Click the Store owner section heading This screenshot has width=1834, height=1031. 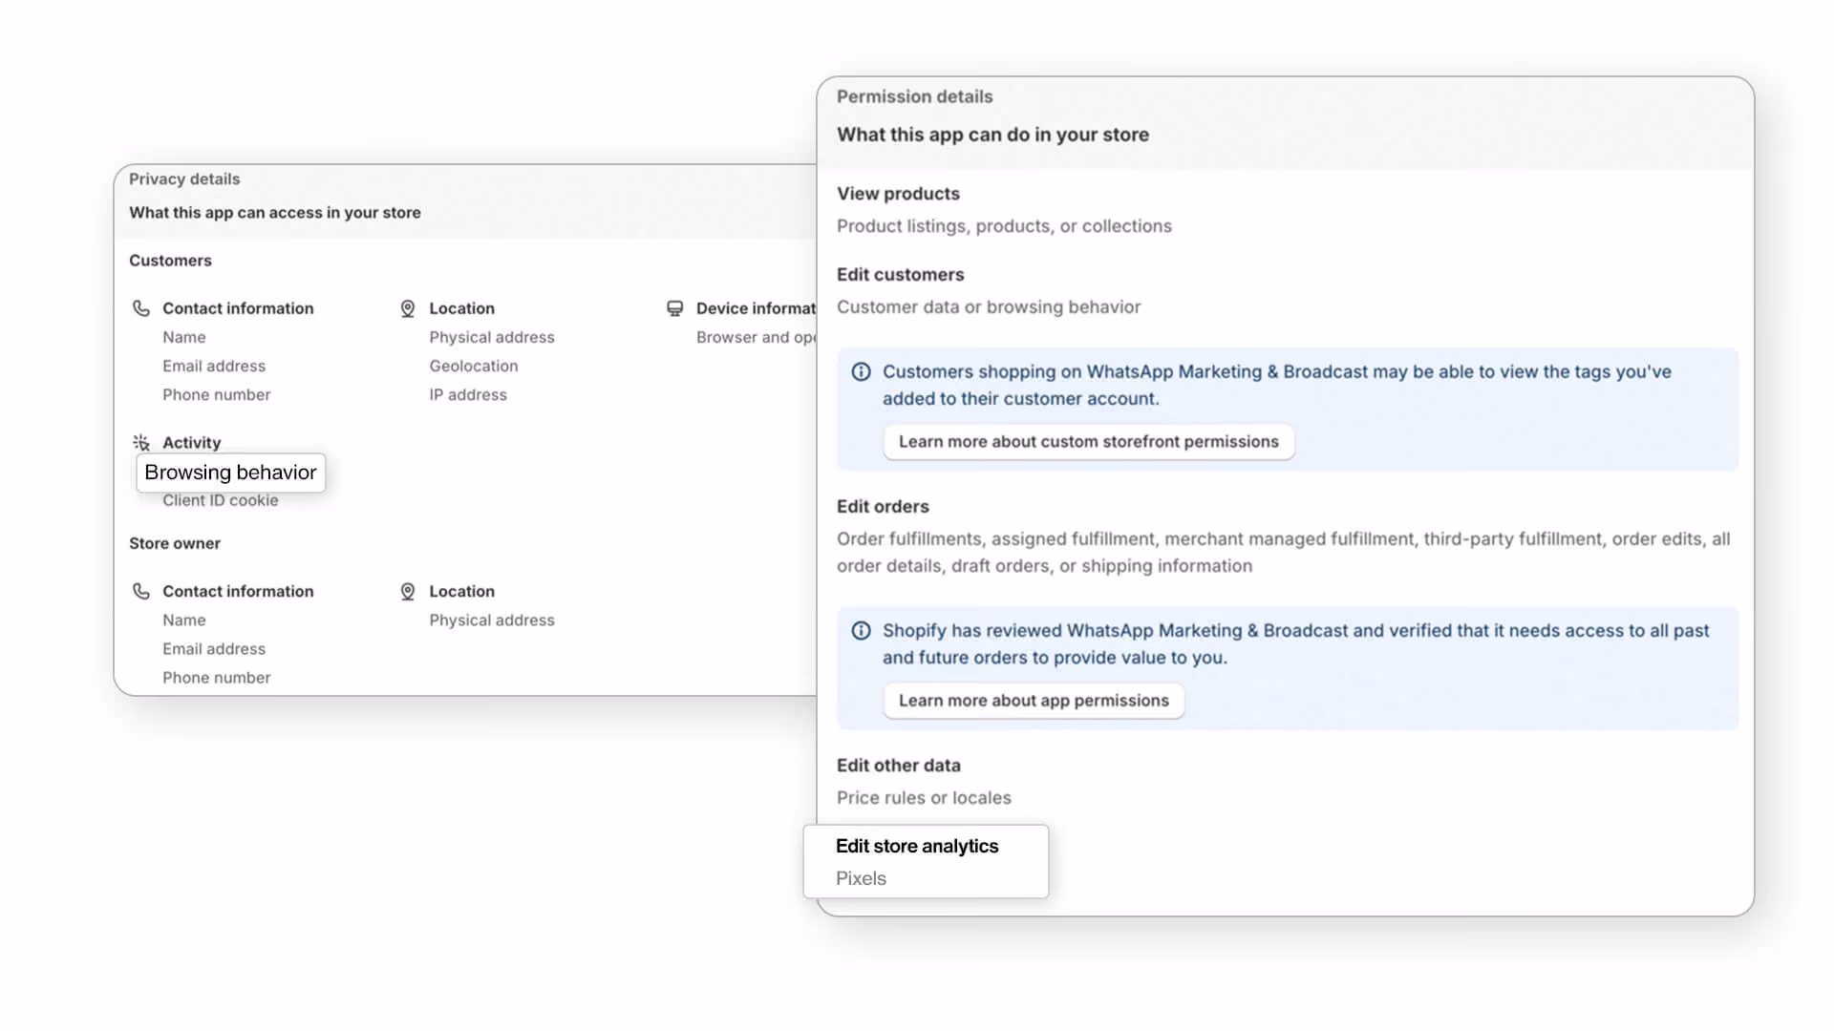coord(175,542)
